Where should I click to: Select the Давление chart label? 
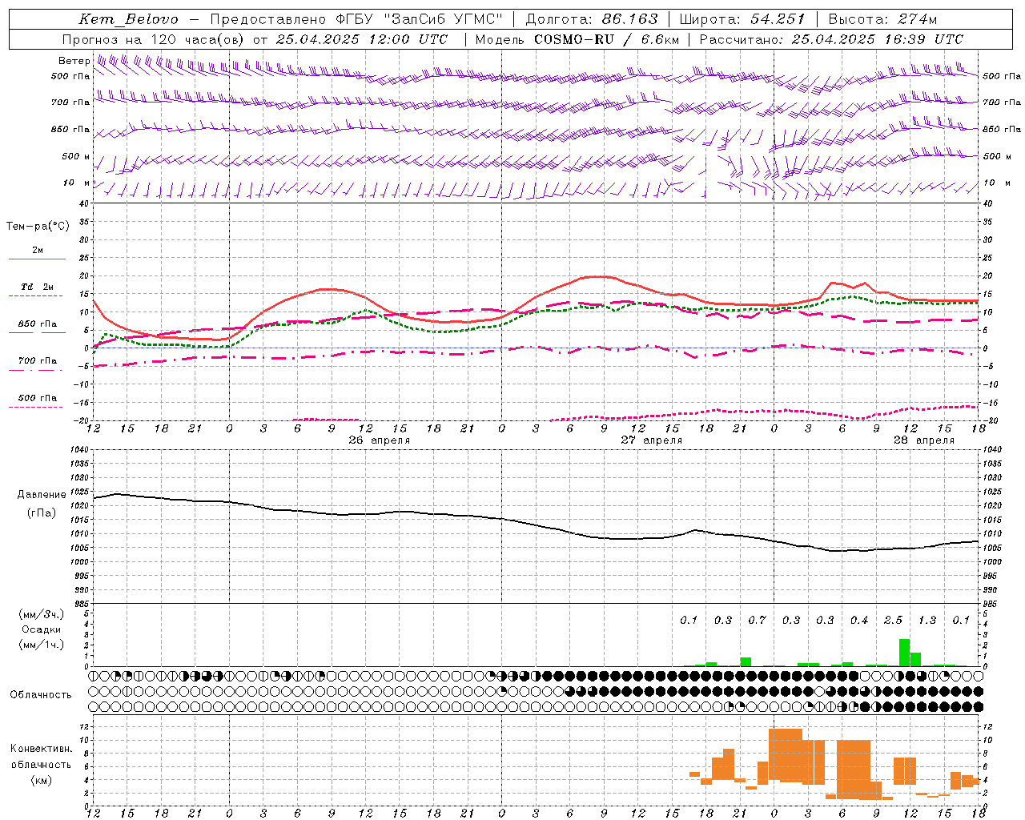point(42,495)
